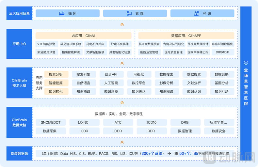Click the 临床试验数据化 box
The width and height of the screenshot is (258, 167).
(x=223, y=44)
